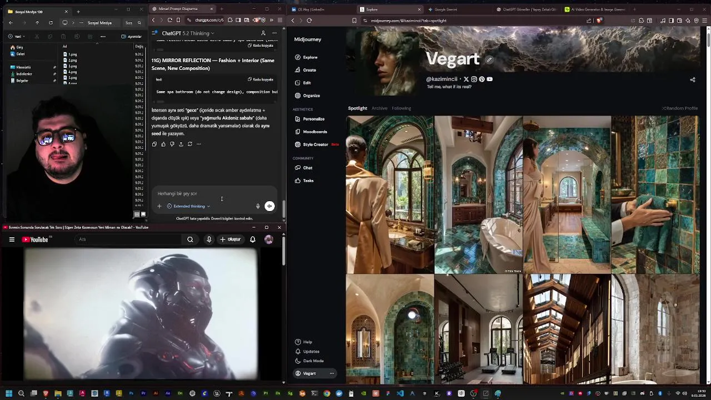Expand the Extended thinking dropdown
Image resolution: width=711 pixels, height=400 pixels.
tap(188, 206)
